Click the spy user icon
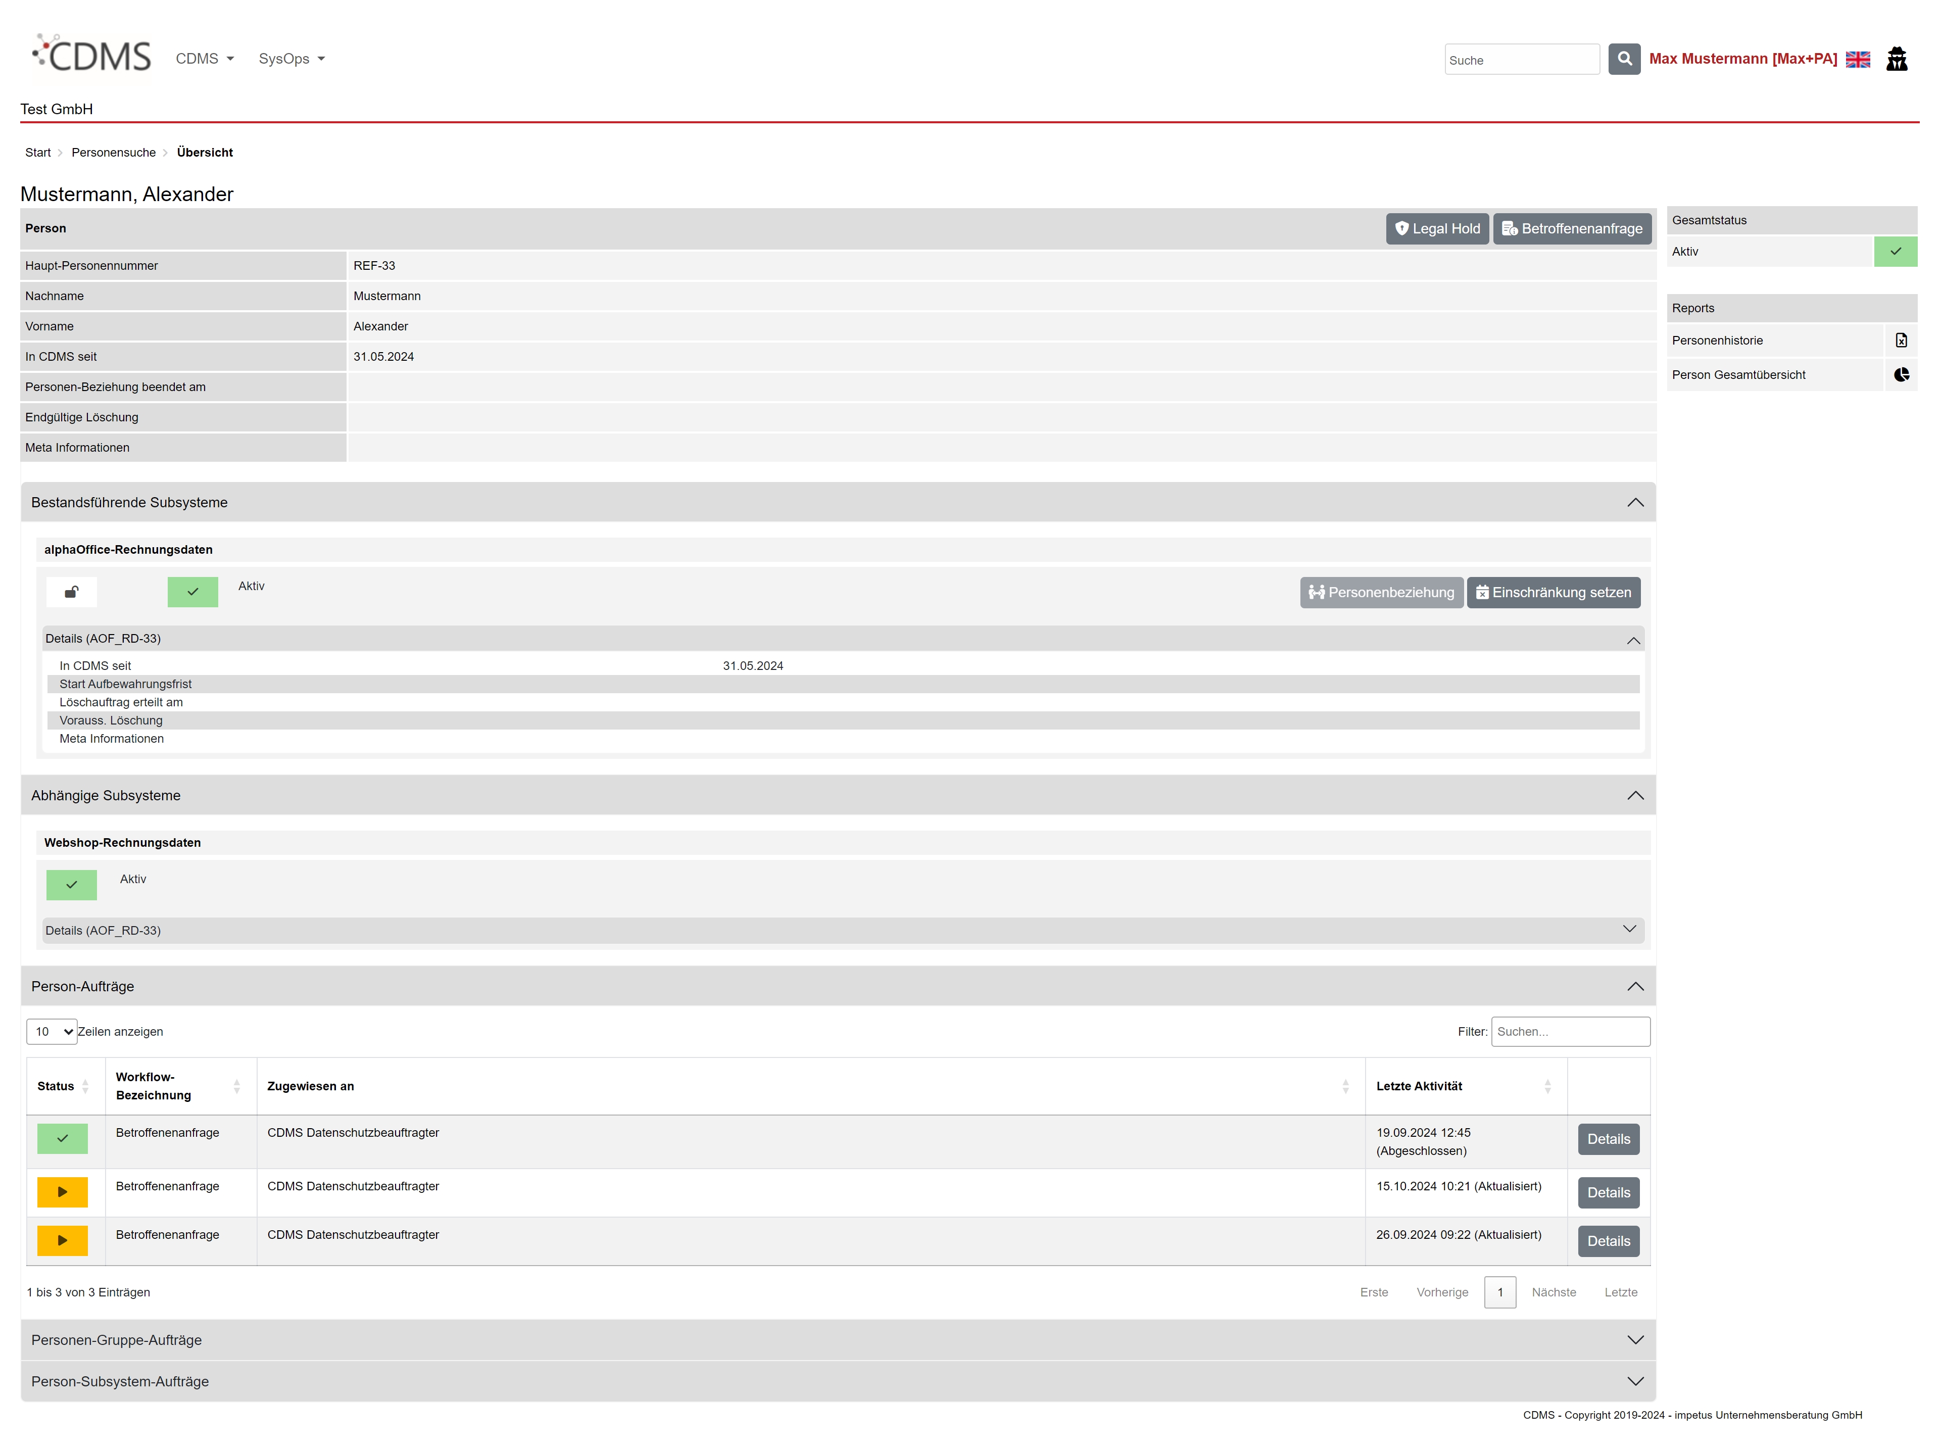This screenshot has height=1448, width=1940. (x=1896, y=59)
